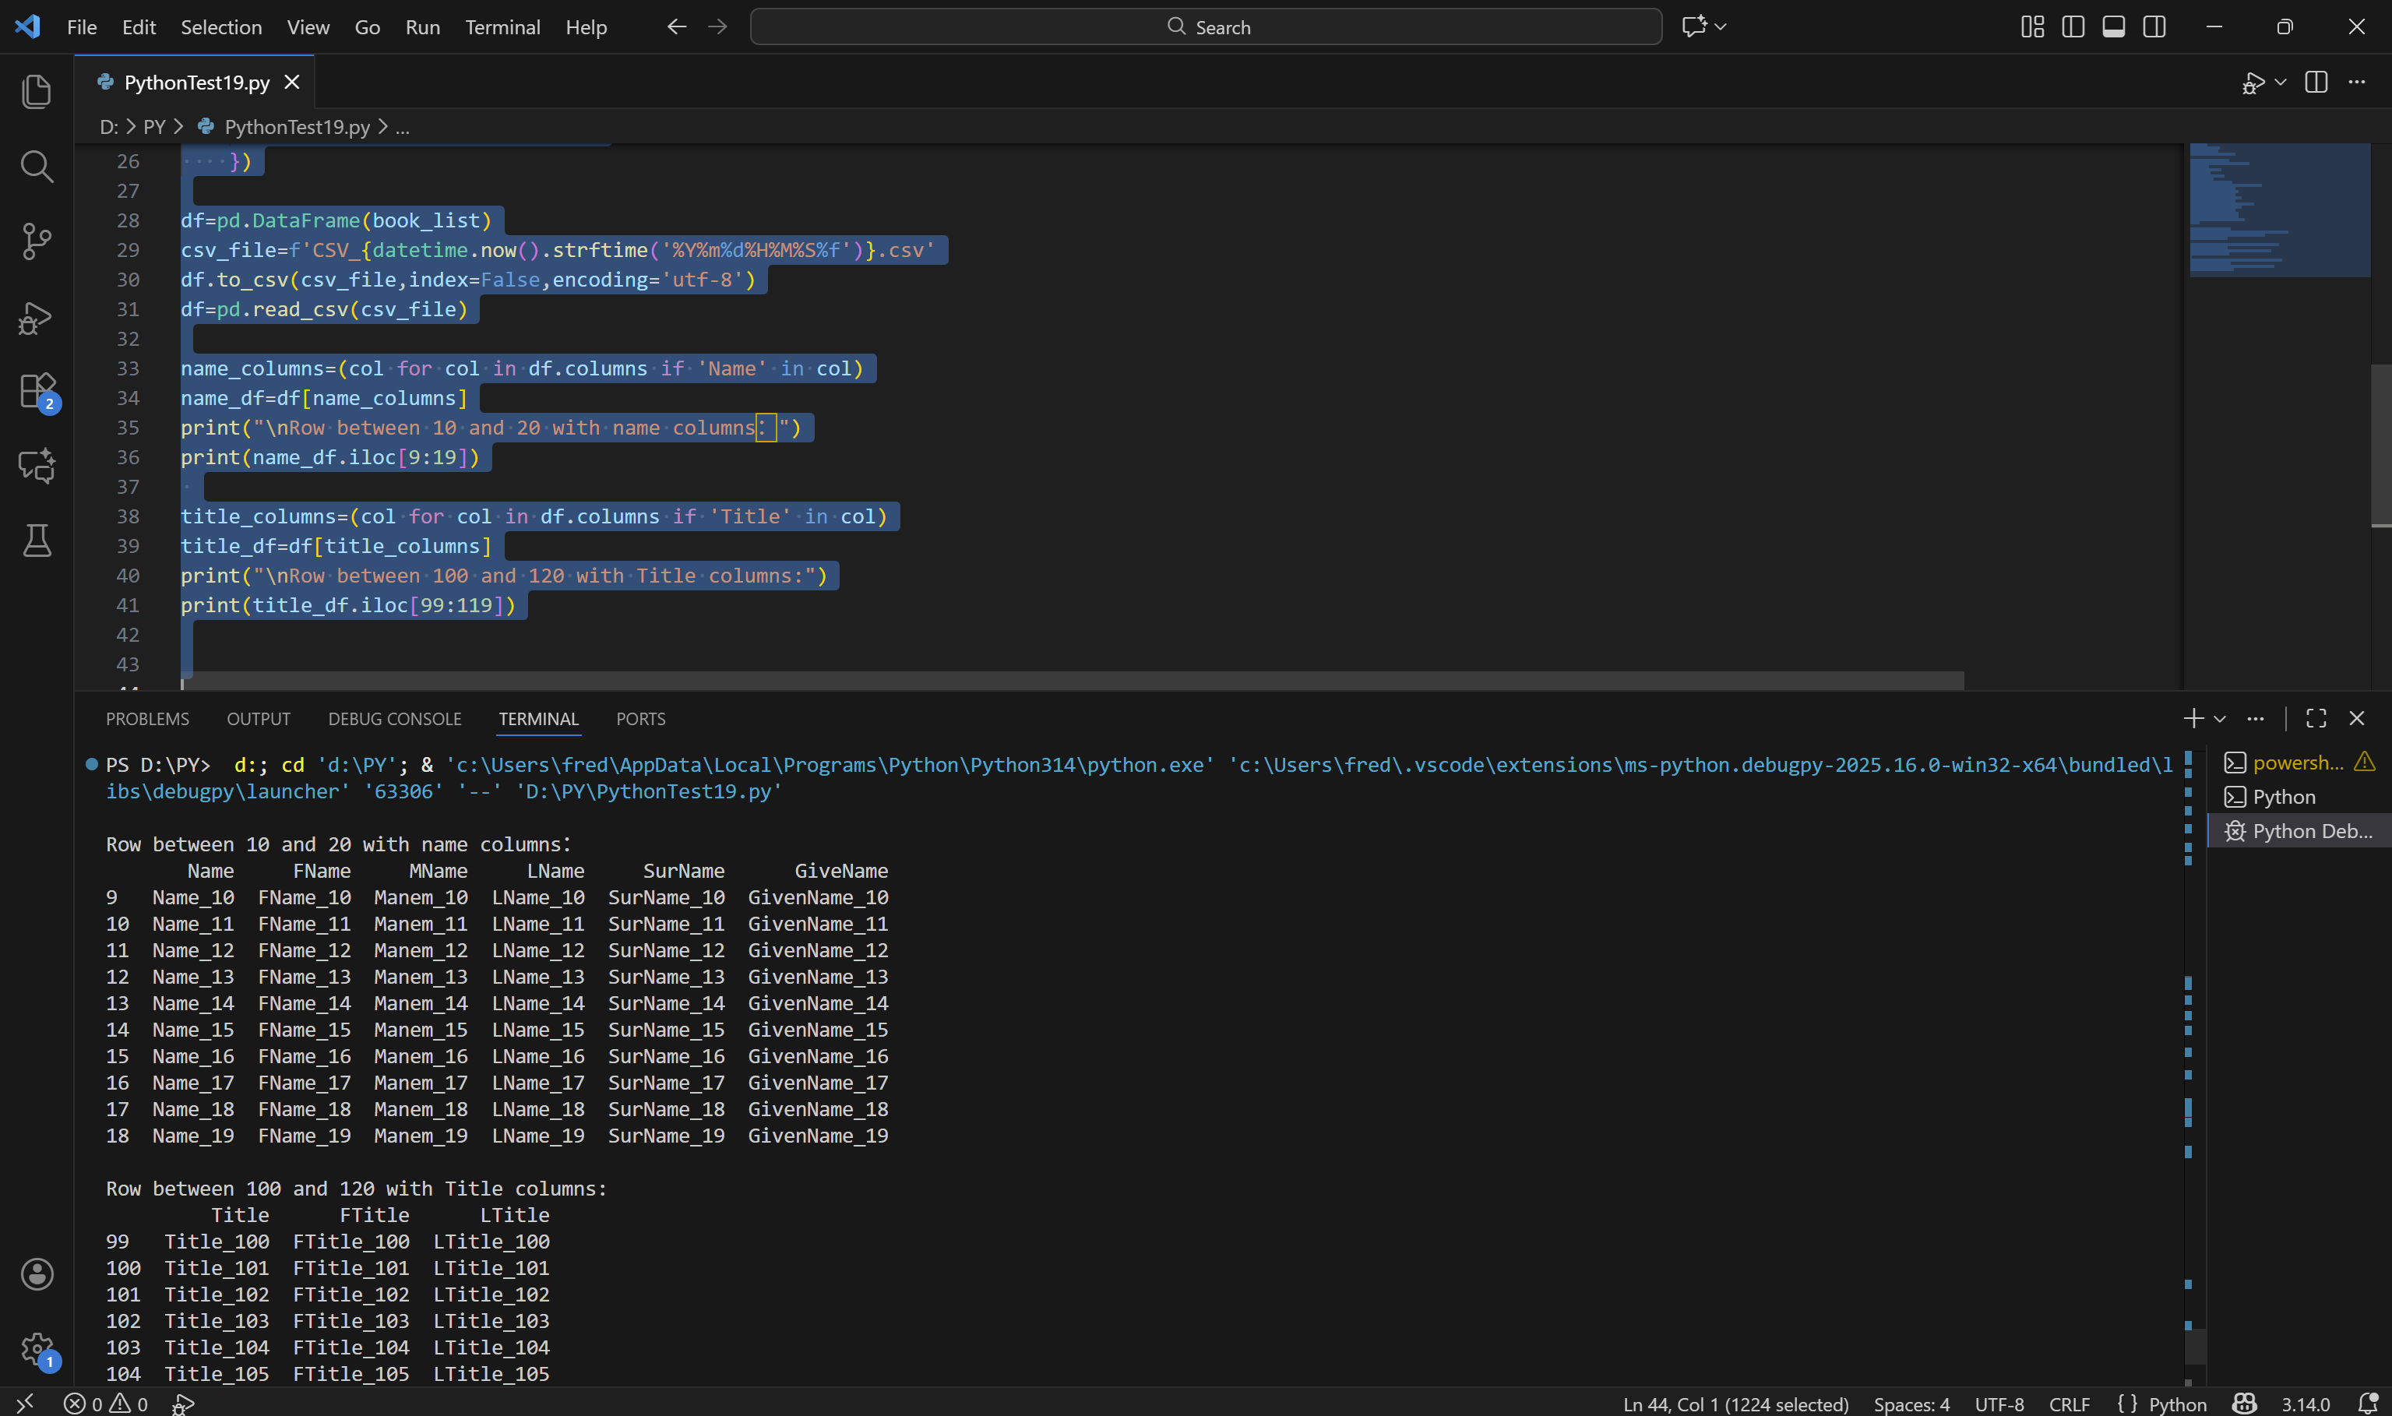Toggle the Primary Side Bar layout button
Image resolution: width=2392 pixels, height=1416 pixels.
tap(2073, 26)
